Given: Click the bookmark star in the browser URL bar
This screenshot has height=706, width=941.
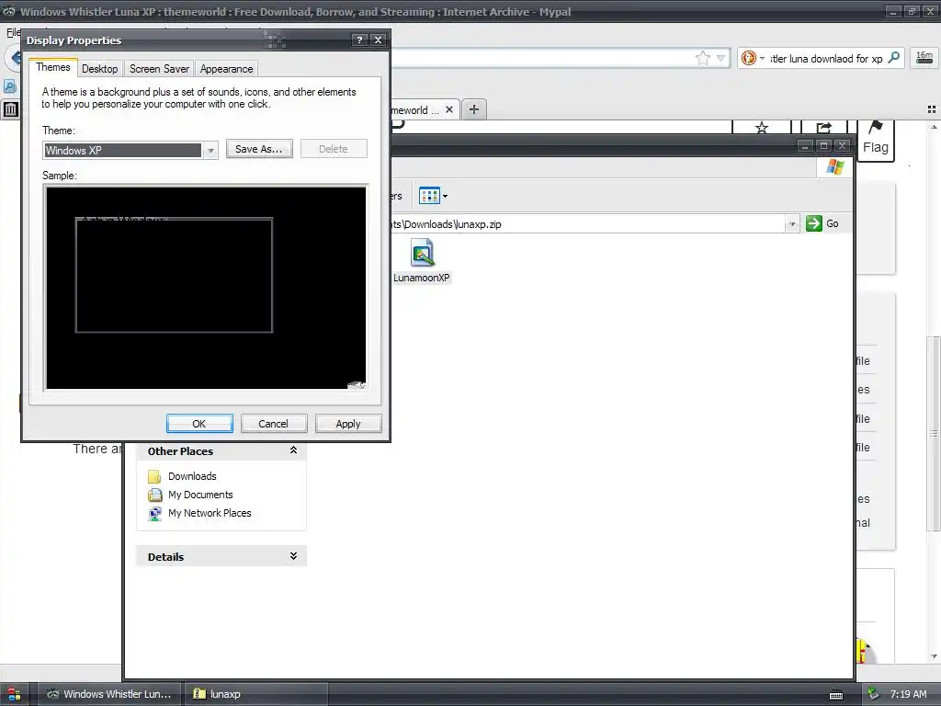Looking at the screenshot, I should coord(703,58).
